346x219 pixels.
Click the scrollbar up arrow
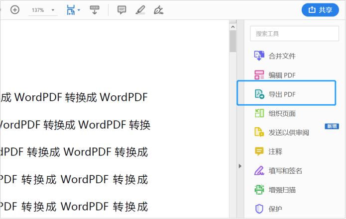point(233,27)
